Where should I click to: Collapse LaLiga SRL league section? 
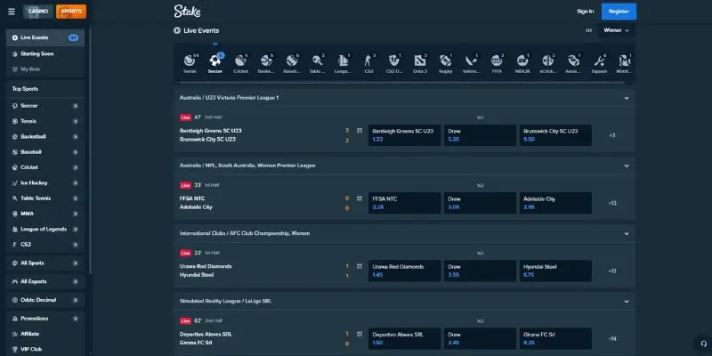coord(627,301)
